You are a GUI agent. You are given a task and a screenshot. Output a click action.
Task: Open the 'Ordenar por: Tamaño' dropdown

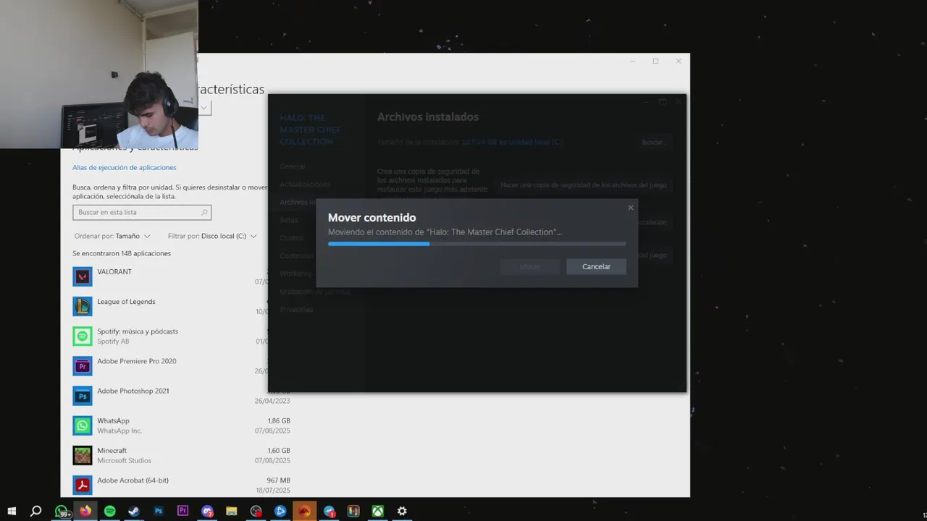pyautogui.click(x=112, y=236)
